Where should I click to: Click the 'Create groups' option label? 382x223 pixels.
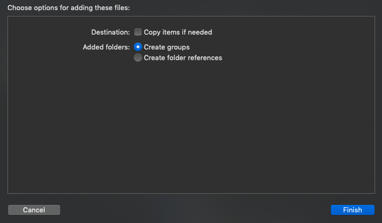[x=167, y=47]
